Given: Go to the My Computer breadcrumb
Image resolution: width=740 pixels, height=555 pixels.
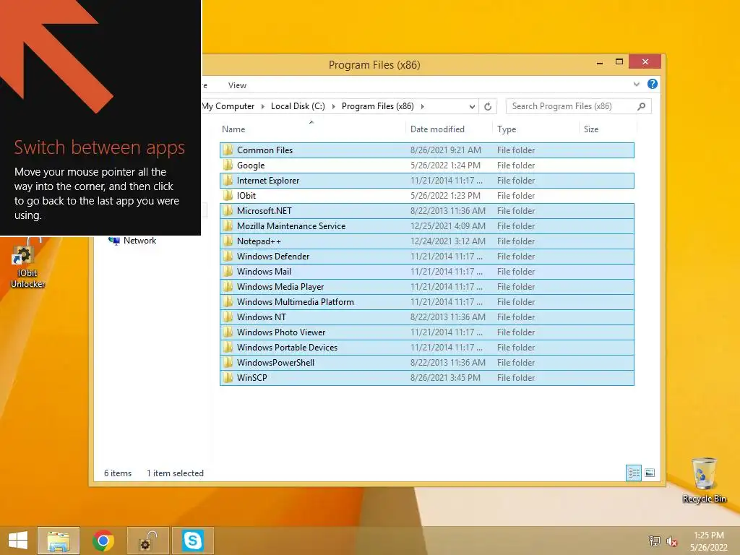Looking at the screenshot, I should 228,106.
